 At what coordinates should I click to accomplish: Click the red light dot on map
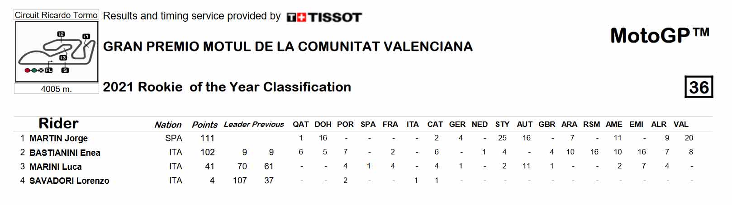point(27,70)
